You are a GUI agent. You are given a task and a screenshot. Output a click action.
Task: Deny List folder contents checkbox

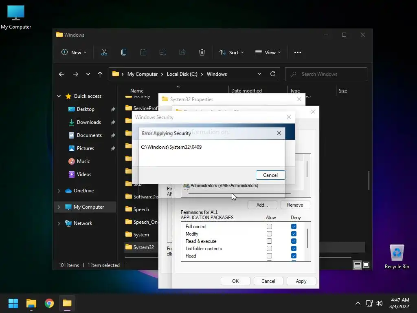[x=294, y=248]
